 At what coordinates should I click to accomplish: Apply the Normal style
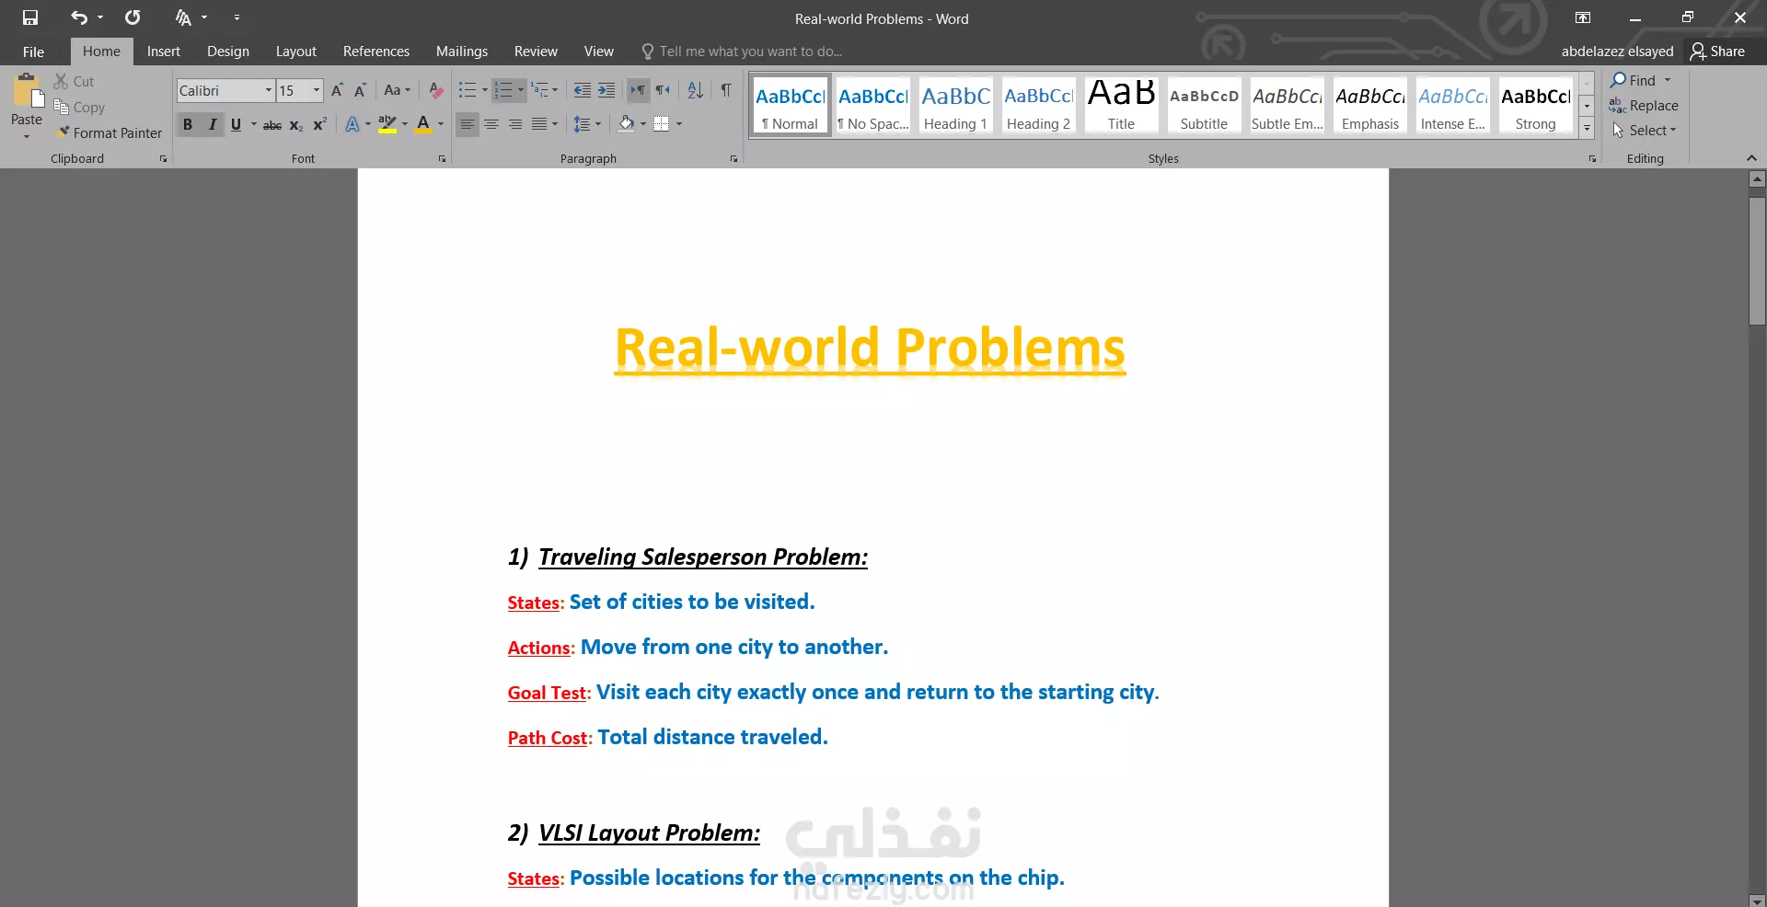coord(791,106)
